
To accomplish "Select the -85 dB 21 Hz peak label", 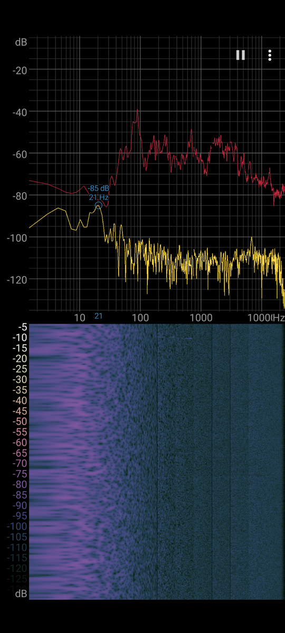I will 99,193.
